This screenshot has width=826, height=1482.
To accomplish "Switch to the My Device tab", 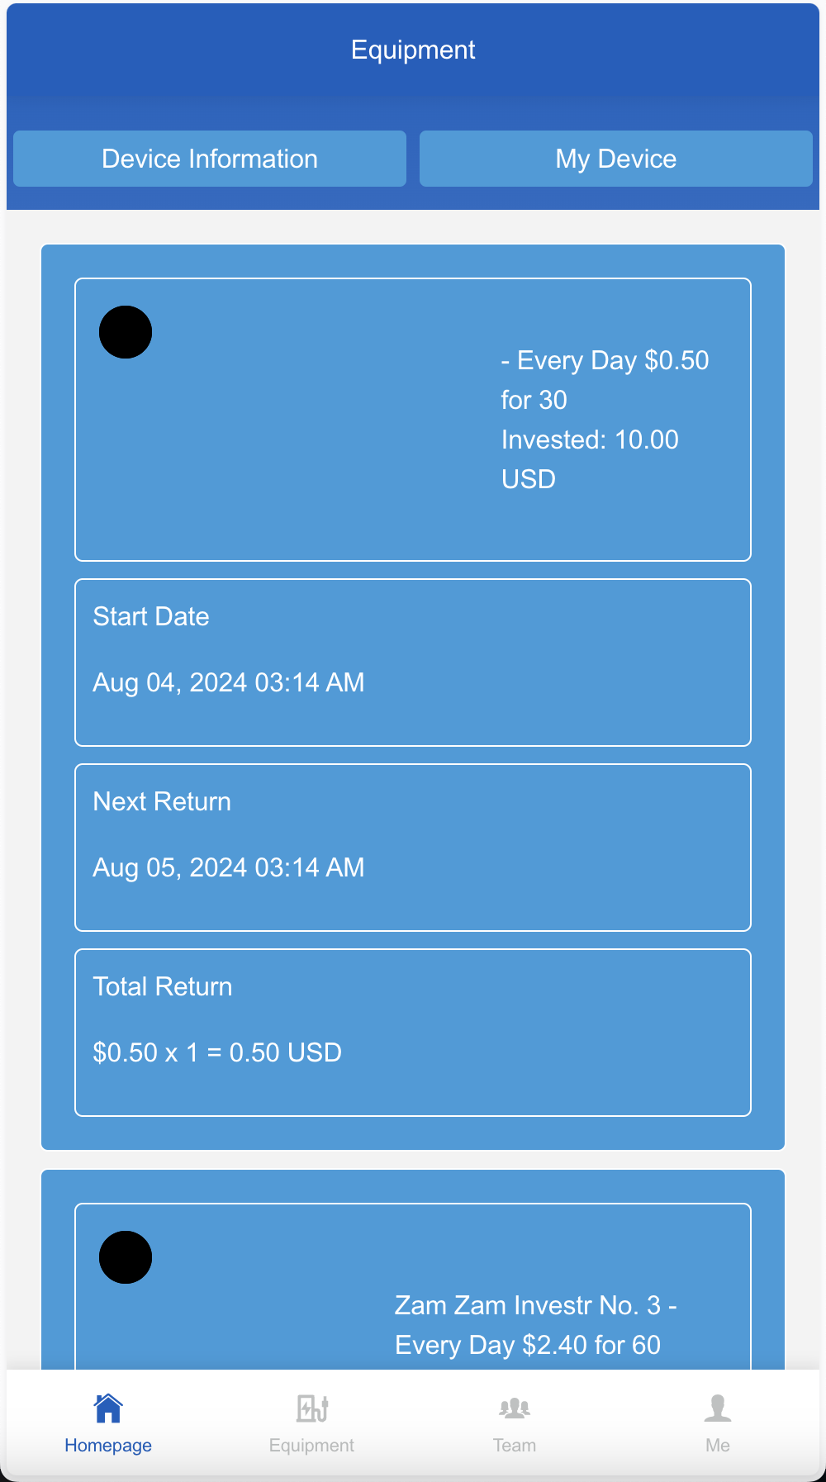I will 616,159.
